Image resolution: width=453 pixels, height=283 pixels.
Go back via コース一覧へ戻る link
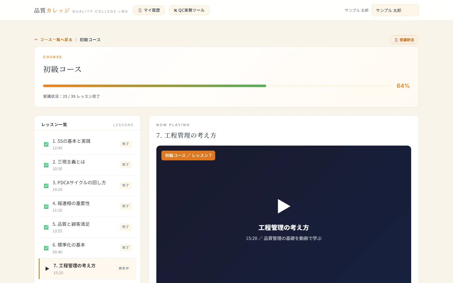pos(53,40)
